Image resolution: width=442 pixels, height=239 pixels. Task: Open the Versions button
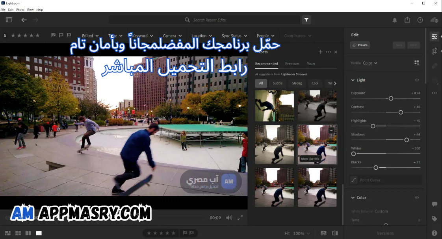click(x=385, y=233)
